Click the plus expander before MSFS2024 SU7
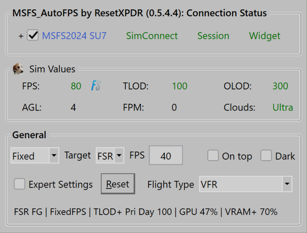 click(x=21, y=36)
